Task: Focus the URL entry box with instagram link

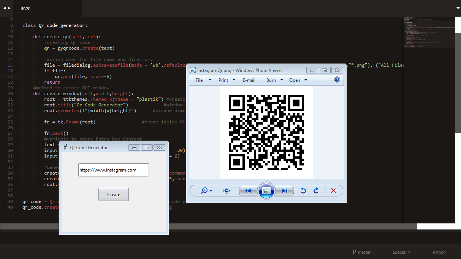Action: coord(114,170)
